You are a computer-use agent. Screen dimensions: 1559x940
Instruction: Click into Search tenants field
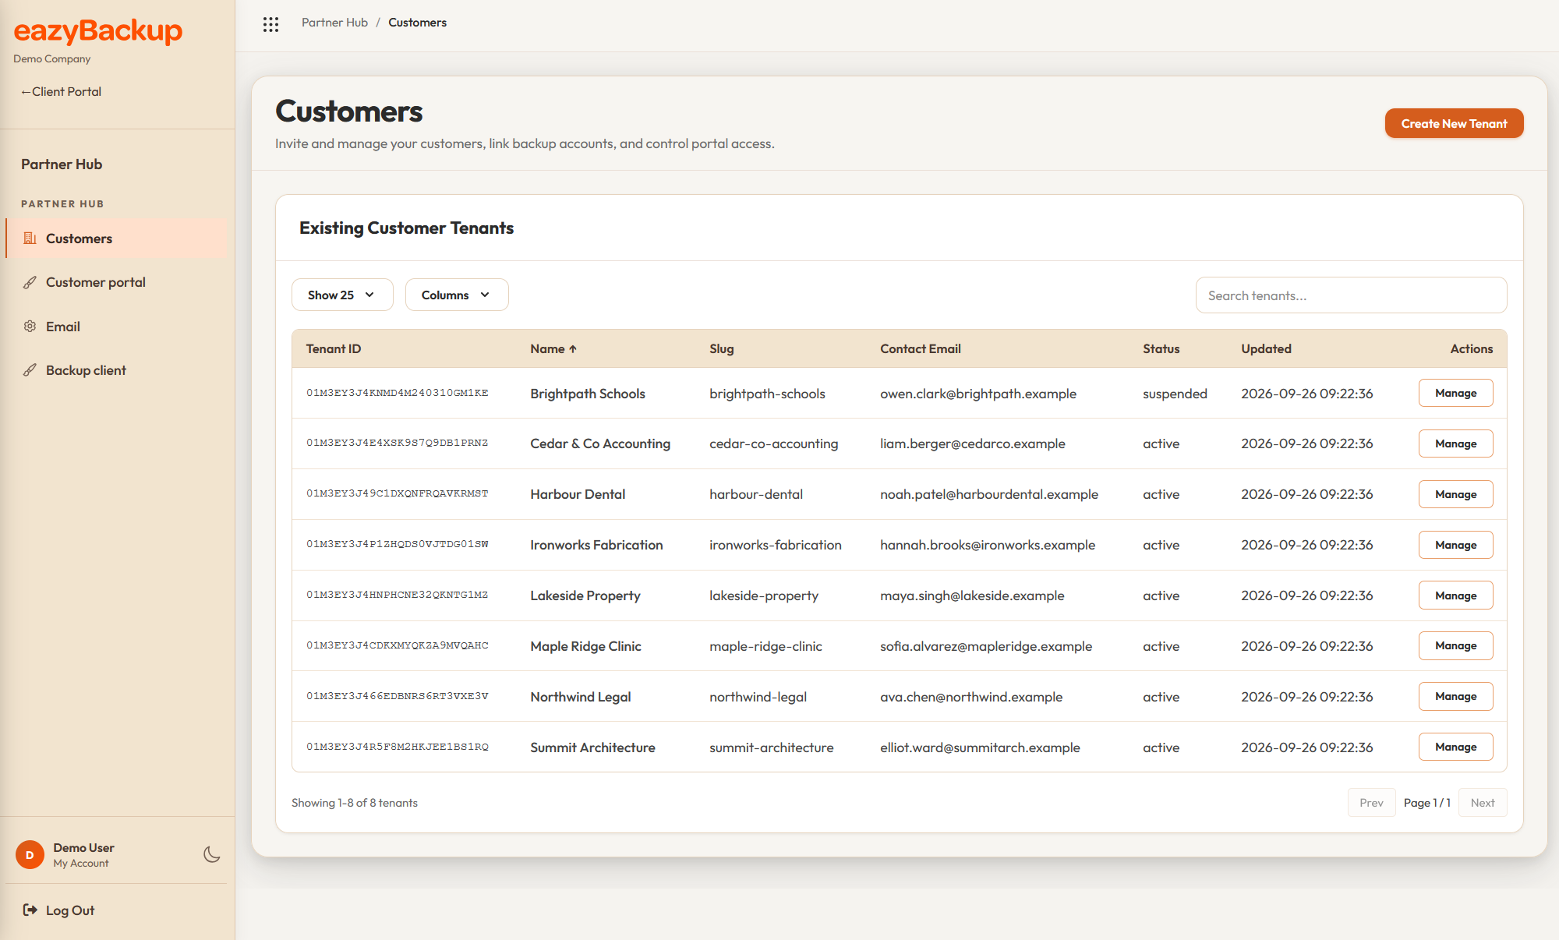(1351, 295)
